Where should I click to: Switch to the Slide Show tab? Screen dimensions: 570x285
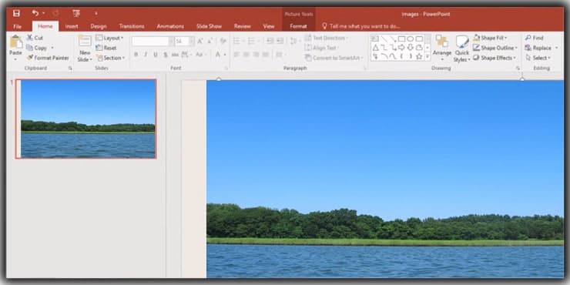[209, 26]
